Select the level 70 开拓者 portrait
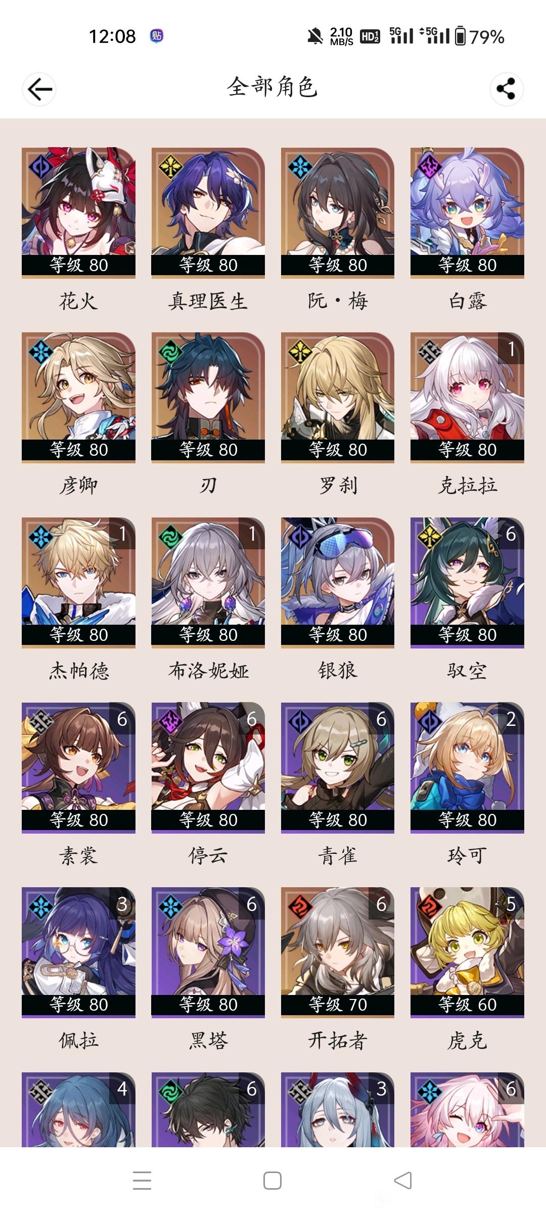Image resolution: width=546 pixels, height=1214 pixels. click(338, 952)
